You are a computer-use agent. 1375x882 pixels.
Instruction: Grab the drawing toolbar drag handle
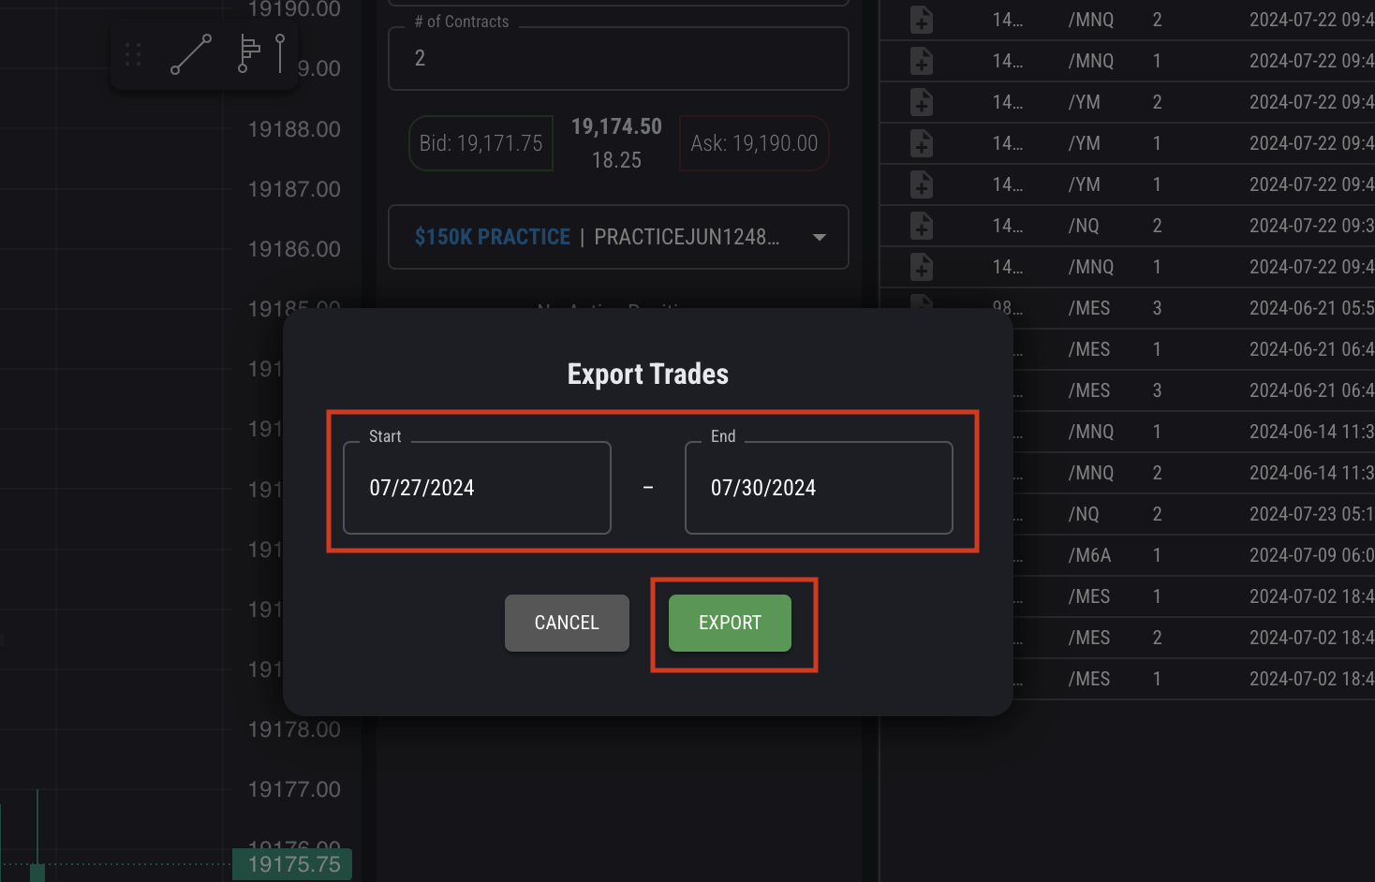133,55
